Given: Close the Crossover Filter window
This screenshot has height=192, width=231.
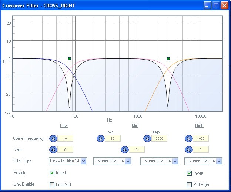Looking at the screenshot, I should pos(224,6).
